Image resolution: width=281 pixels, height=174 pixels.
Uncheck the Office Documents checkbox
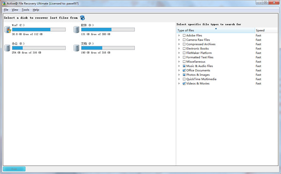(x=184, y=70)
